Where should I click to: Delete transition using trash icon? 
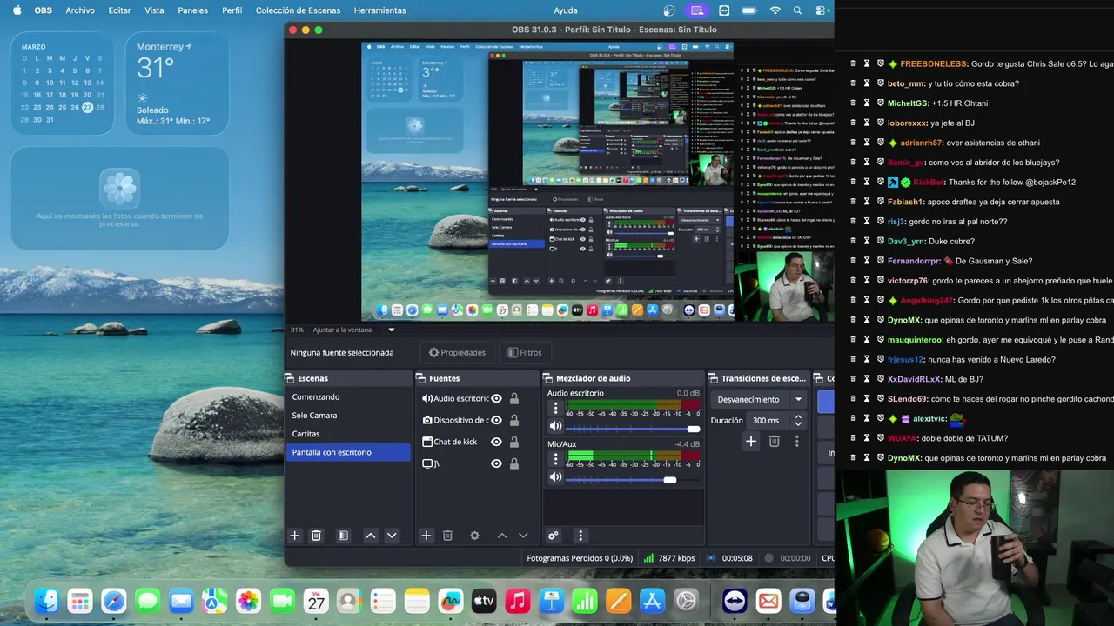tap(774, 442)
